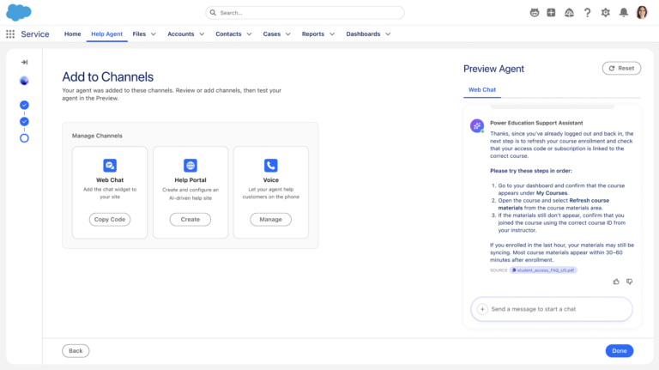This screenshot has width=659, height=370.
Task: Open the notifications bell
Action: point(624,13)
